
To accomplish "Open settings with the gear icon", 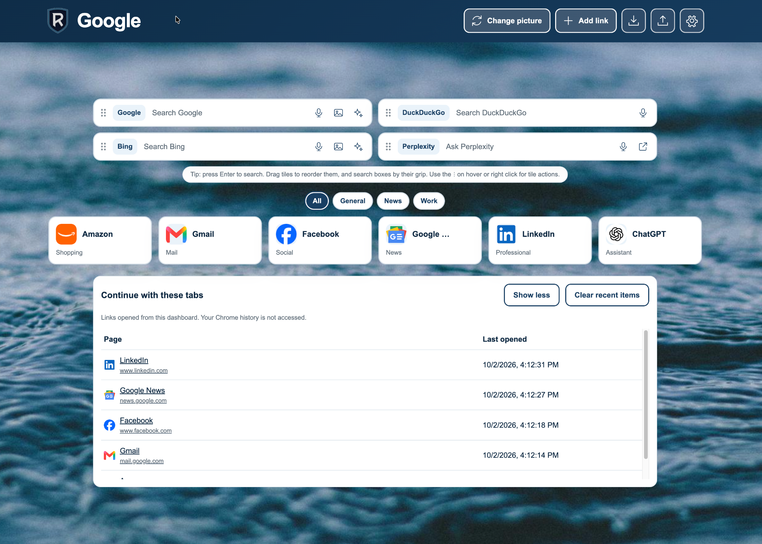I will click(692, 21).
